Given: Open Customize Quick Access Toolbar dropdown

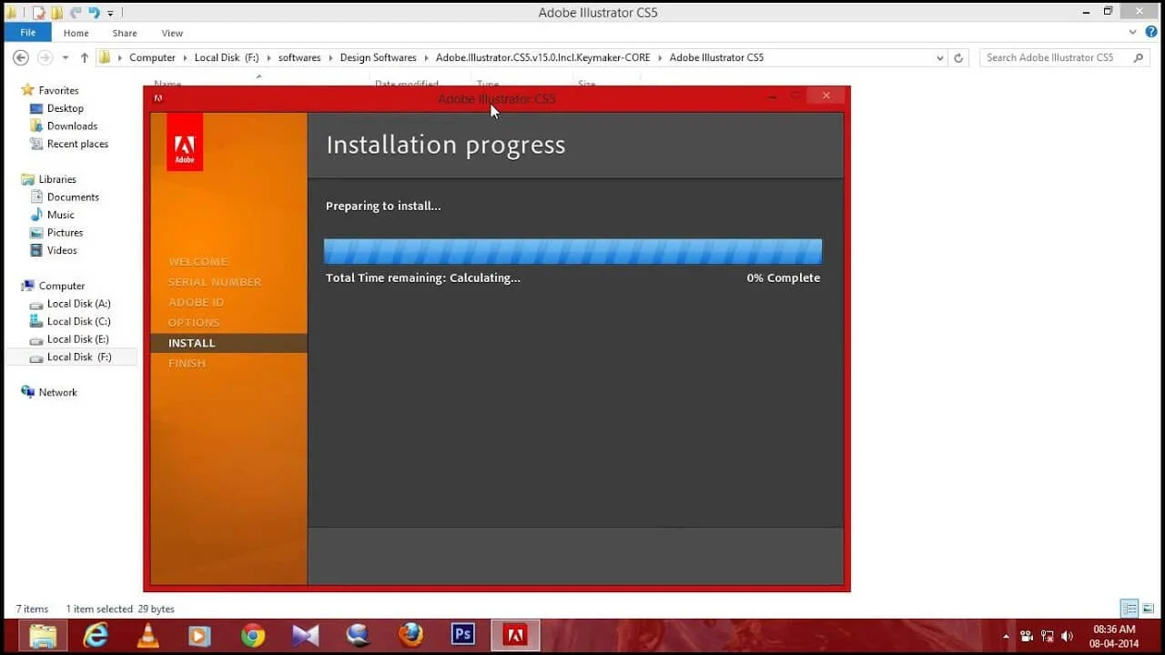Looking at the screenshot, I should pyautogui.click(x=110, y=14).
